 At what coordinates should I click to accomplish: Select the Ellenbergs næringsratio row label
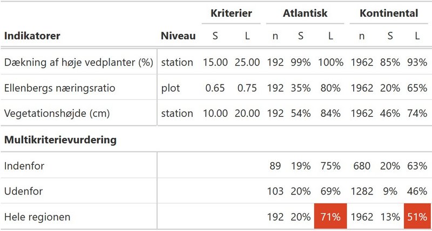[59, 88]
